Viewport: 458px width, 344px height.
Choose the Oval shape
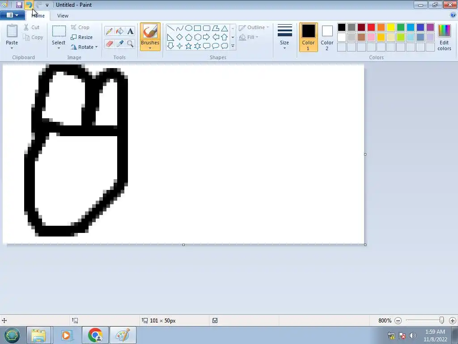[x=189, y=28]
